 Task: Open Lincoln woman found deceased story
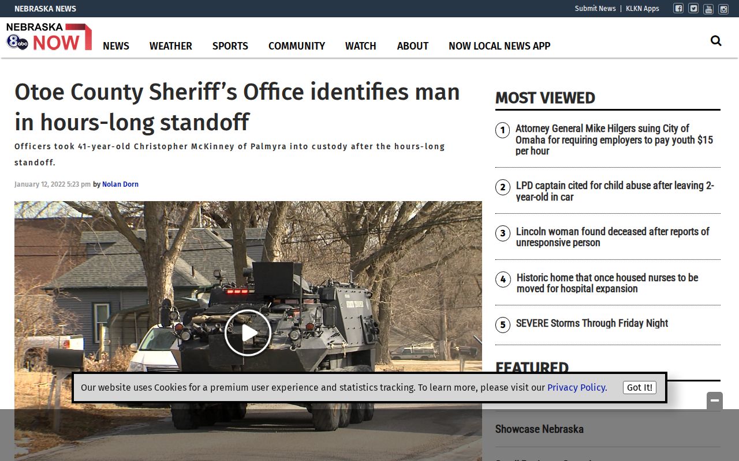pos(613,237)
